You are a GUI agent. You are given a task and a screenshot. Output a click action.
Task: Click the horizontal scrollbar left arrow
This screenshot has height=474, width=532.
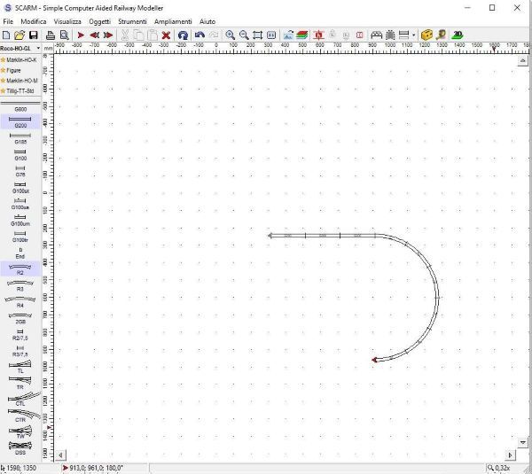click(x=60, y=455)
